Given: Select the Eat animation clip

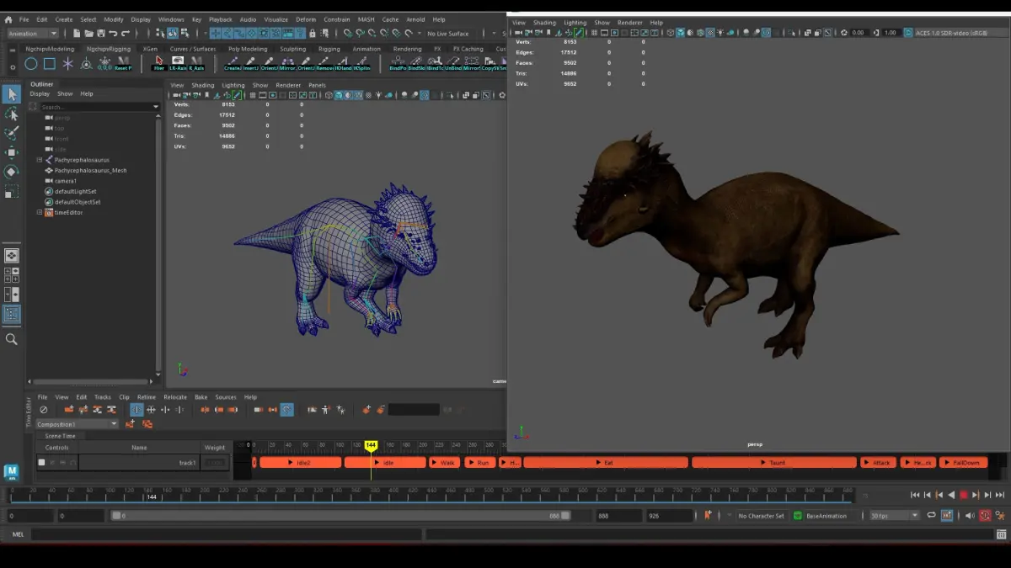Looking at the screenshot, I should (605, 463).
